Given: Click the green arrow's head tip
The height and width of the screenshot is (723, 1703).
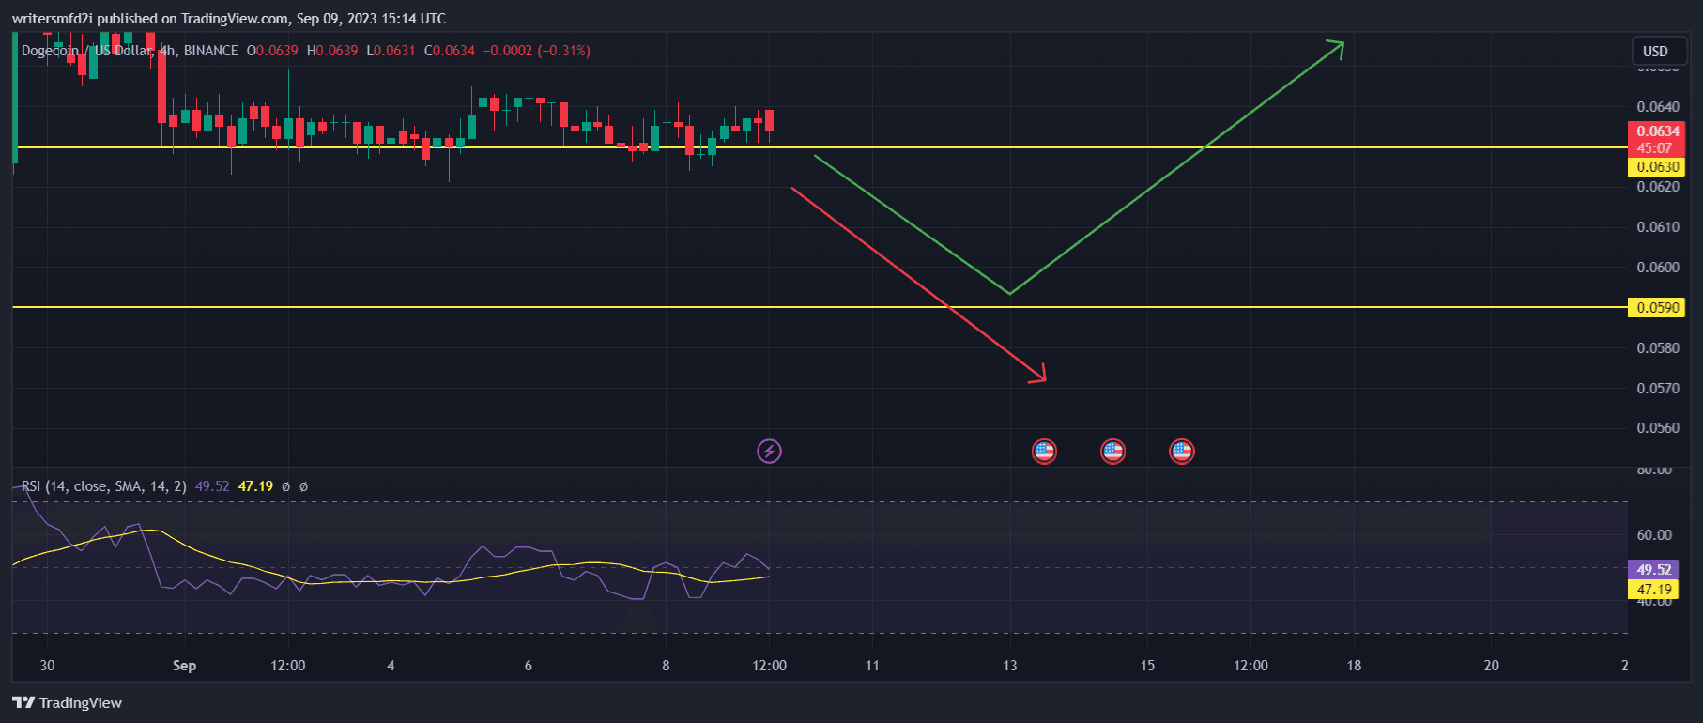Looking at the screenshot, I should [x=1342, y=43].
